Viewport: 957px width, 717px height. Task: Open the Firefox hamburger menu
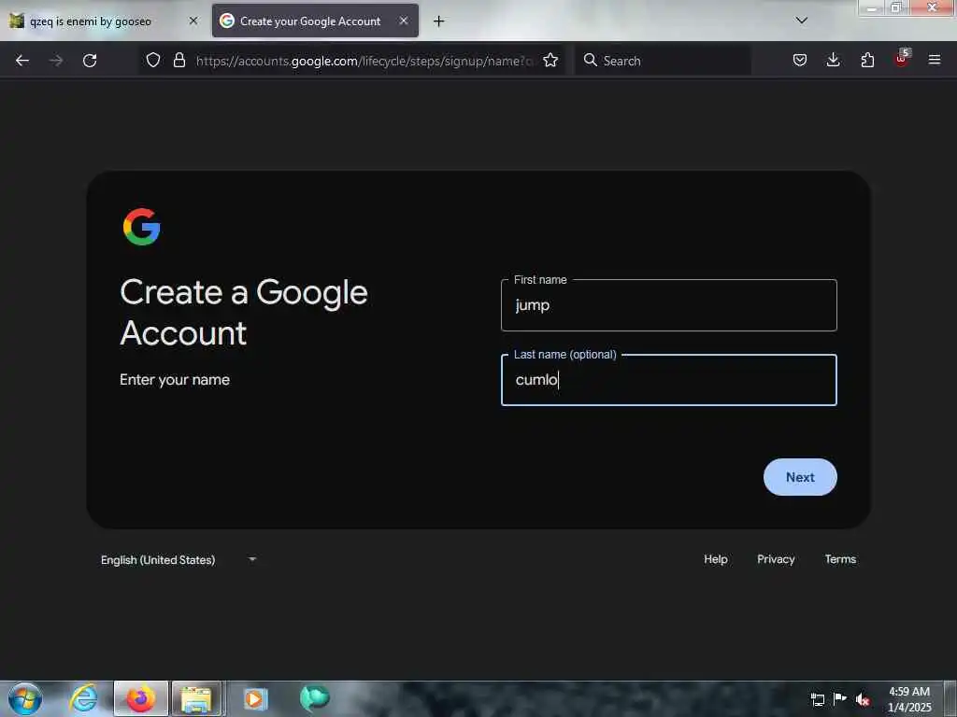(935, 60)
